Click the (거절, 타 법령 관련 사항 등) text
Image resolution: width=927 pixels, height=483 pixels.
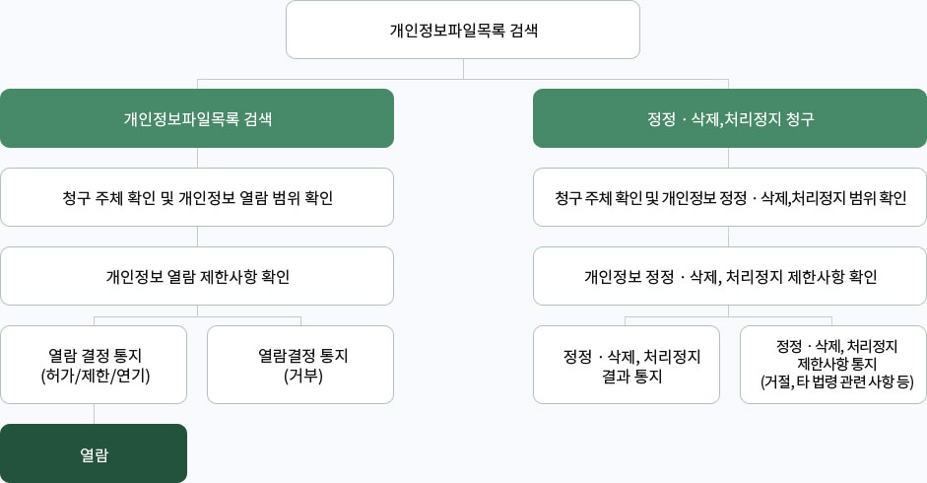click(836, 382)
